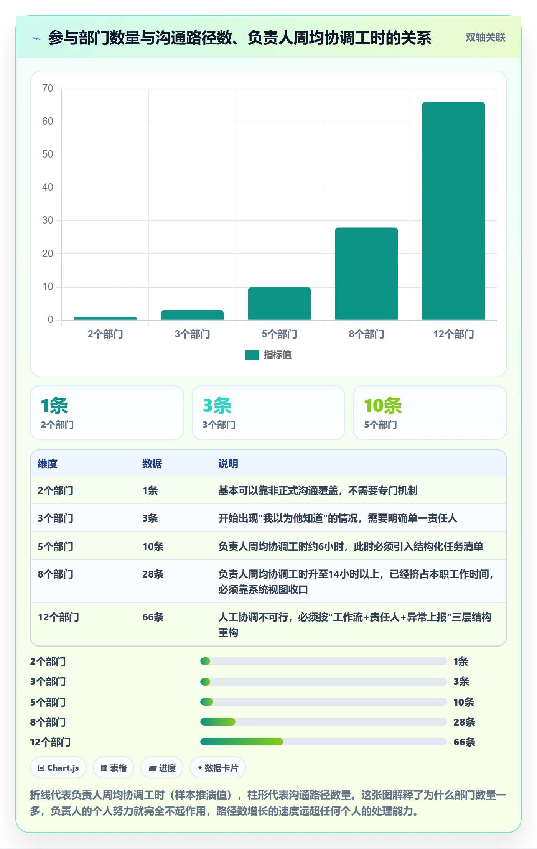Click the 12个部门 progress bar
The height and width of the screenshot is (849, 537).
(323, 742)
